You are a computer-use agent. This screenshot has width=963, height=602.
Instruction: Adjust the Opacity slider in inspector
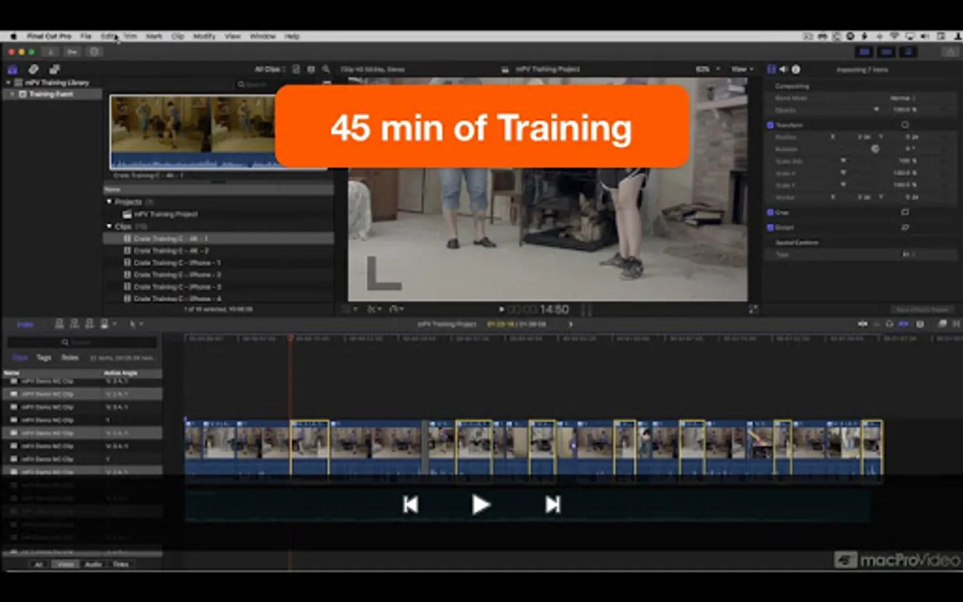click(876, 110)
